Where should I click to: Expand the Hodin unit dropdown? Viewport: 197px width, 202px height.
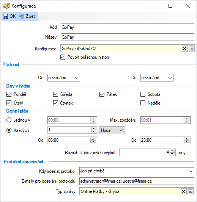[112, 130]
